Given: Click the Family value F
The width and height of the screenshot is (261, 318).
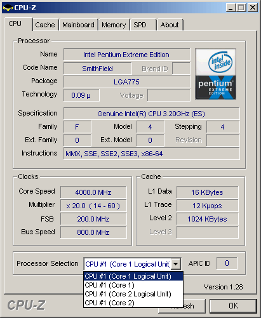Looking at the screenshot, I should pyautogui.click(x=77, y=127).
